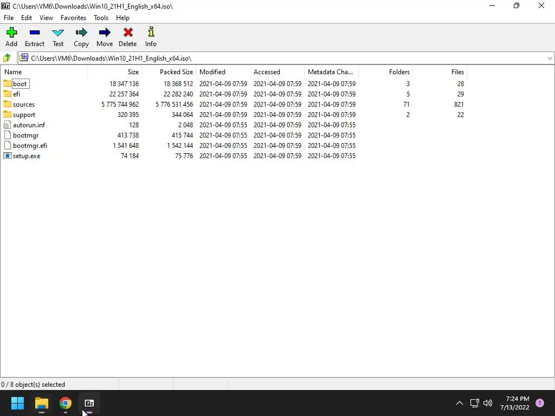
Task: Open the Favorites menu
Action: click(x=73, y=18)
